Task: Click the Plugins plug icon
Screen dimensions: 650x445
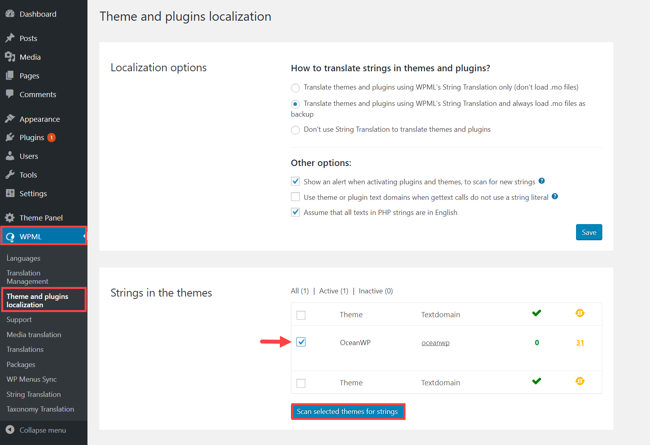Action: click(10, 137)
